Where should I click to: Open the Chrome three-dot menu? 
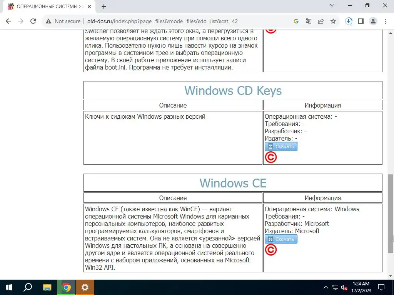coord(386,22)
